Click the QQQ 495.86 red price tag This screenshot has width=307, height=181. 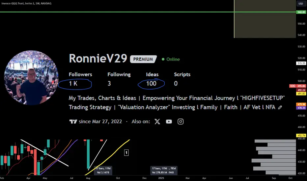click(x=297, y=86)
